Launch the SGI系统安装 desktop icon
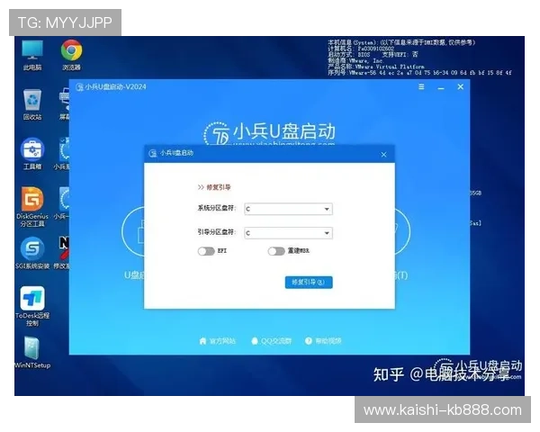This screenshot has width=540, height=432. tap(32, 253)
